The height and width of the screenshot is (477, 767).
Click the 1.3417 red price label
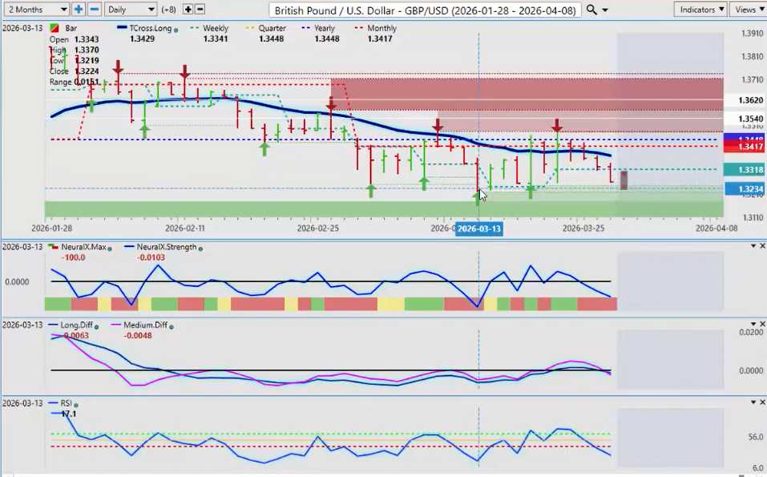(x=742, y=148)
